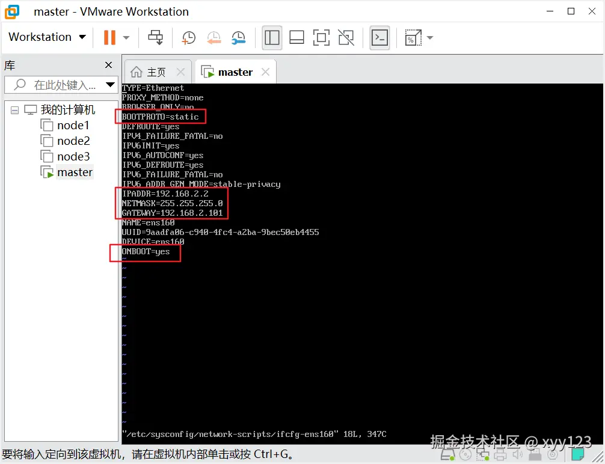The height and width of the screenshot is (464, 605).
Task: Click the printer status icon
Action: pos(501,455)
